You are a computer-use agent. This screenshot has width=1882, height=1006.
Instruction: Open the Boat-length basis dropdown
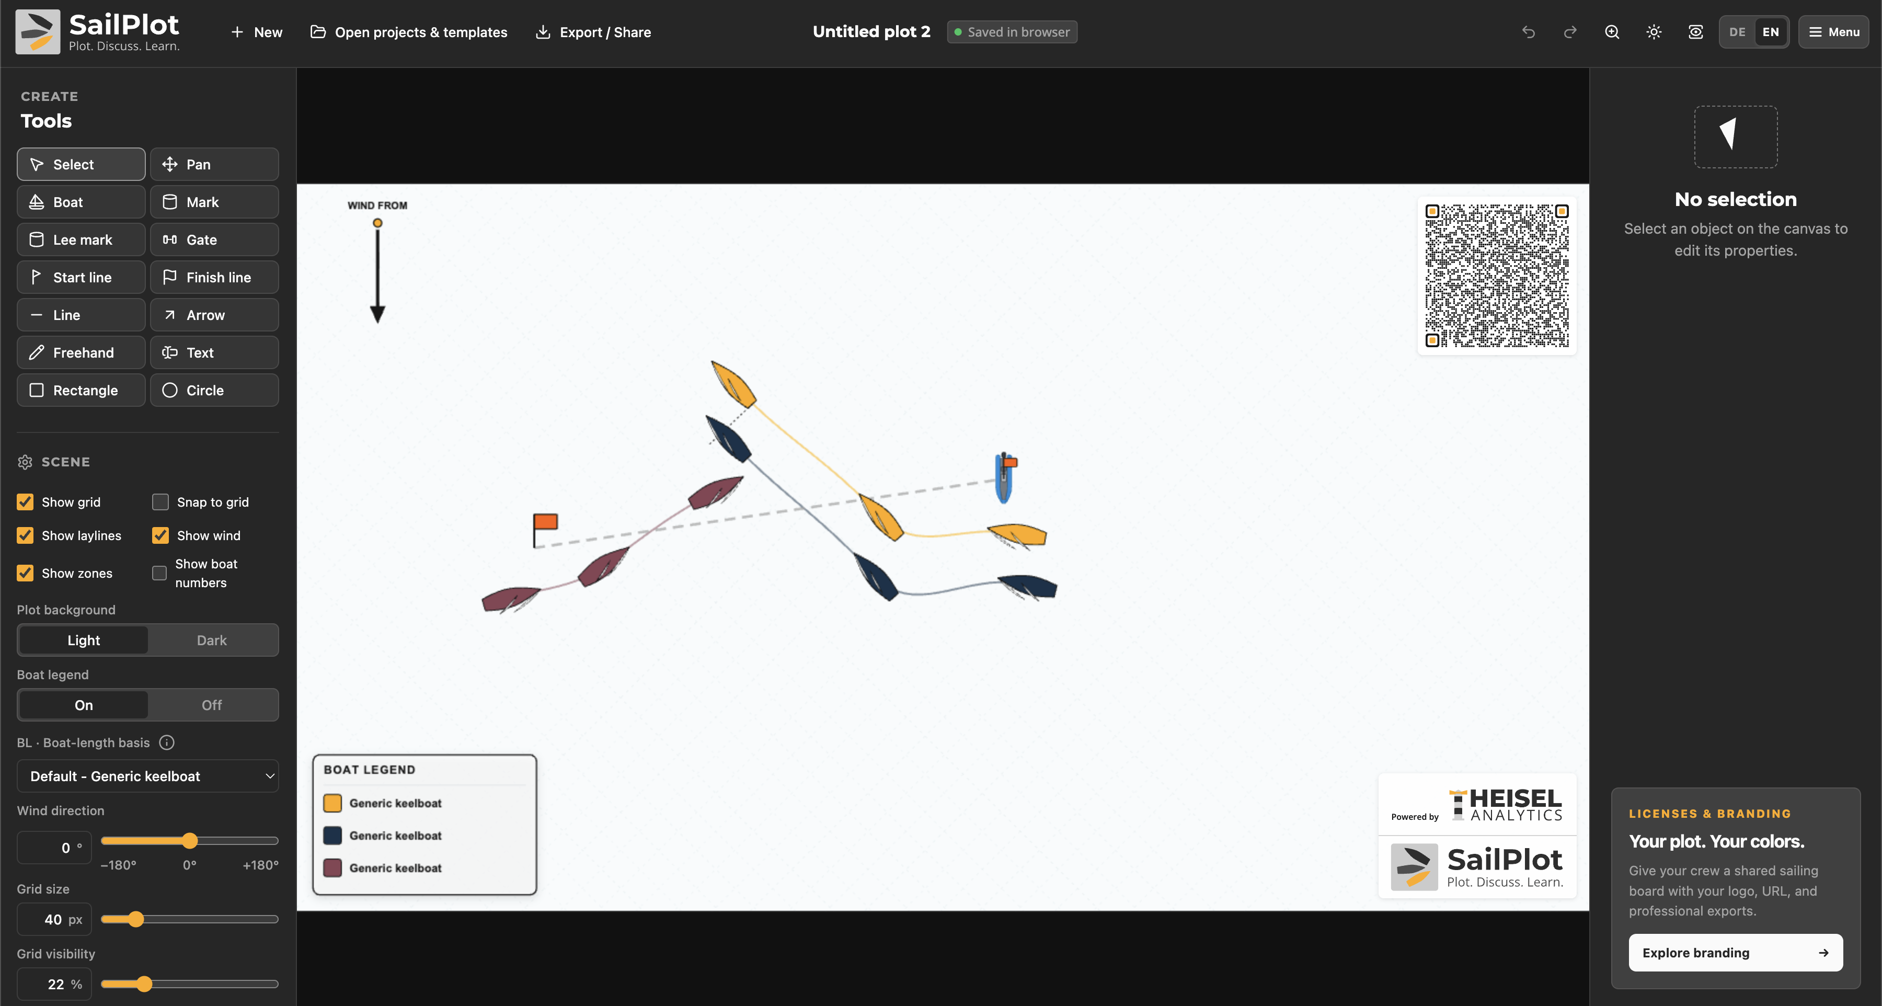coord(147,776)
